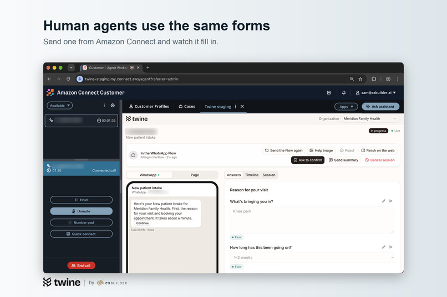
Task: Switch preview to Page view
Action: tap(195, 175)
